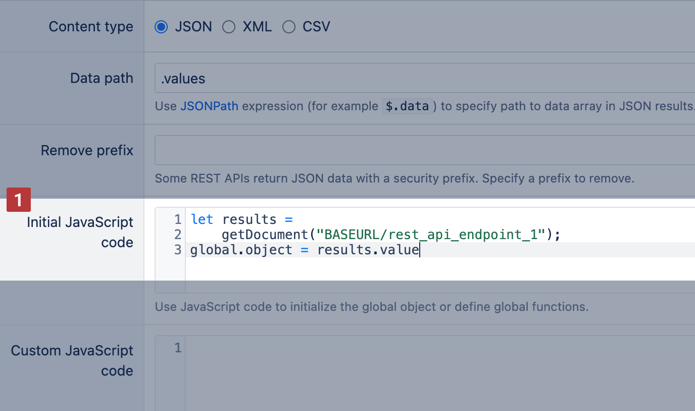Select the JSON content type radio button
Screen dimensions: 695x411
coord(161,27)
